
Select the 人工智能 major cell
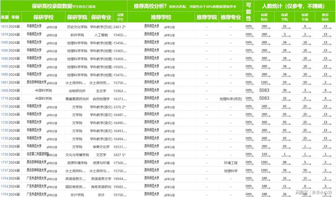[101, 35]
